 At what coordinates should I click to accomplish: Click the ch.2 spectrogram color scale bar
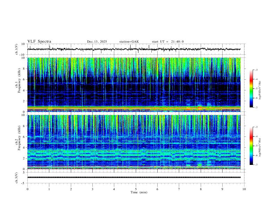click(251, 146)
